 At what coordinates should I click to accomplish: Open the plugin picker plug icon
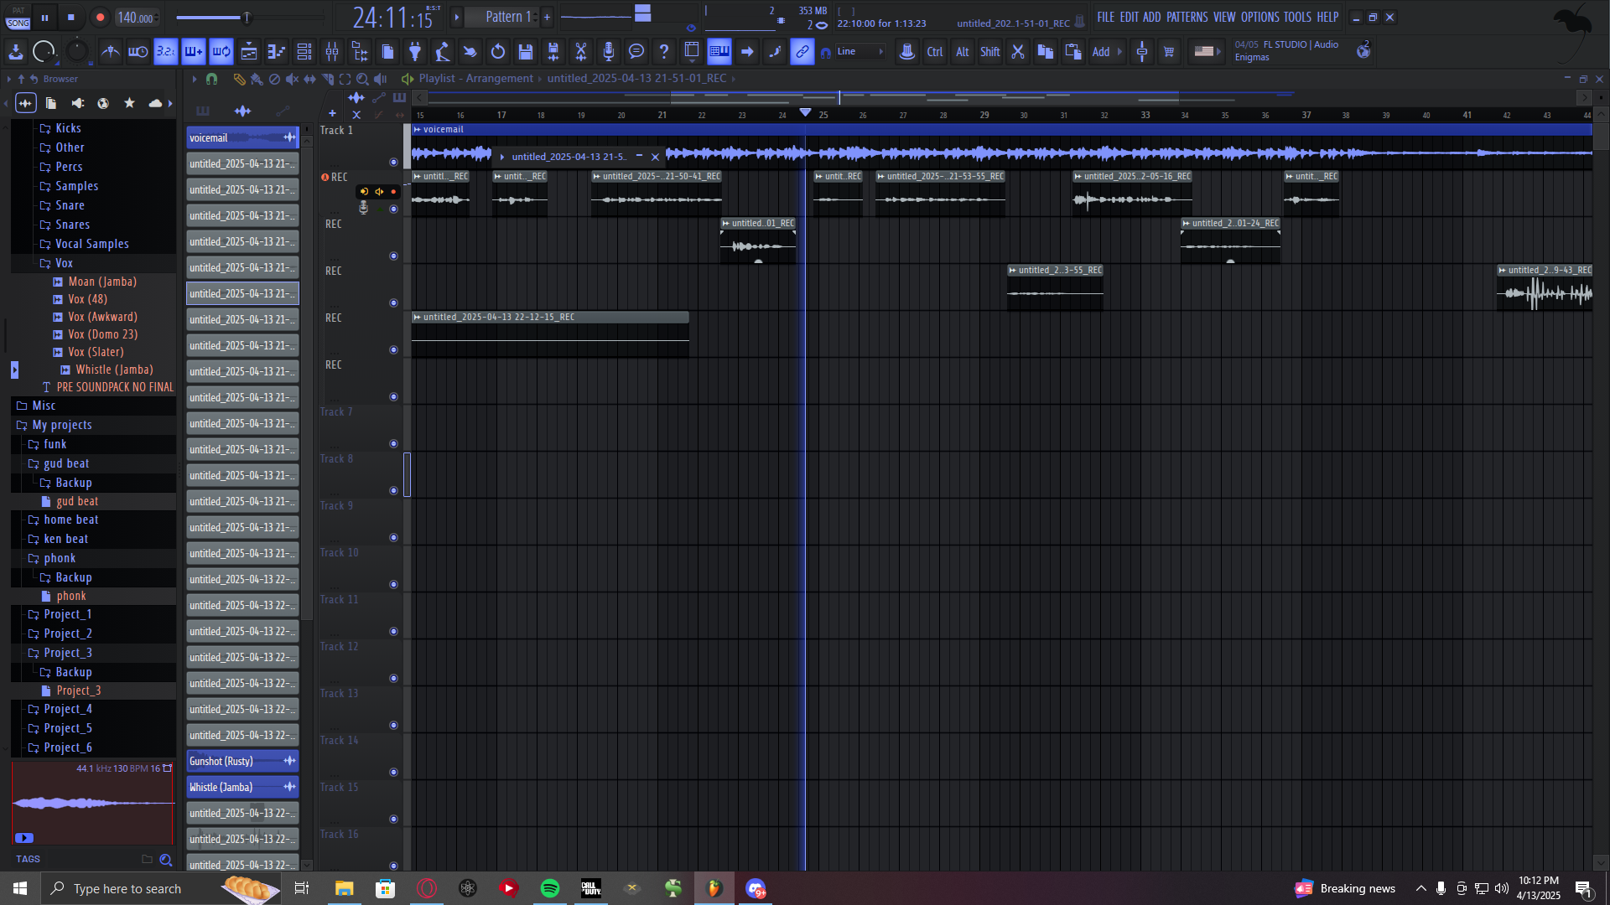tap(415, 52)
